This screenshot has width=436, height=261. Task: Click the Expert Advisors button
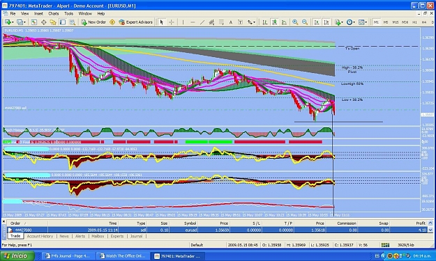pos(136,22)
